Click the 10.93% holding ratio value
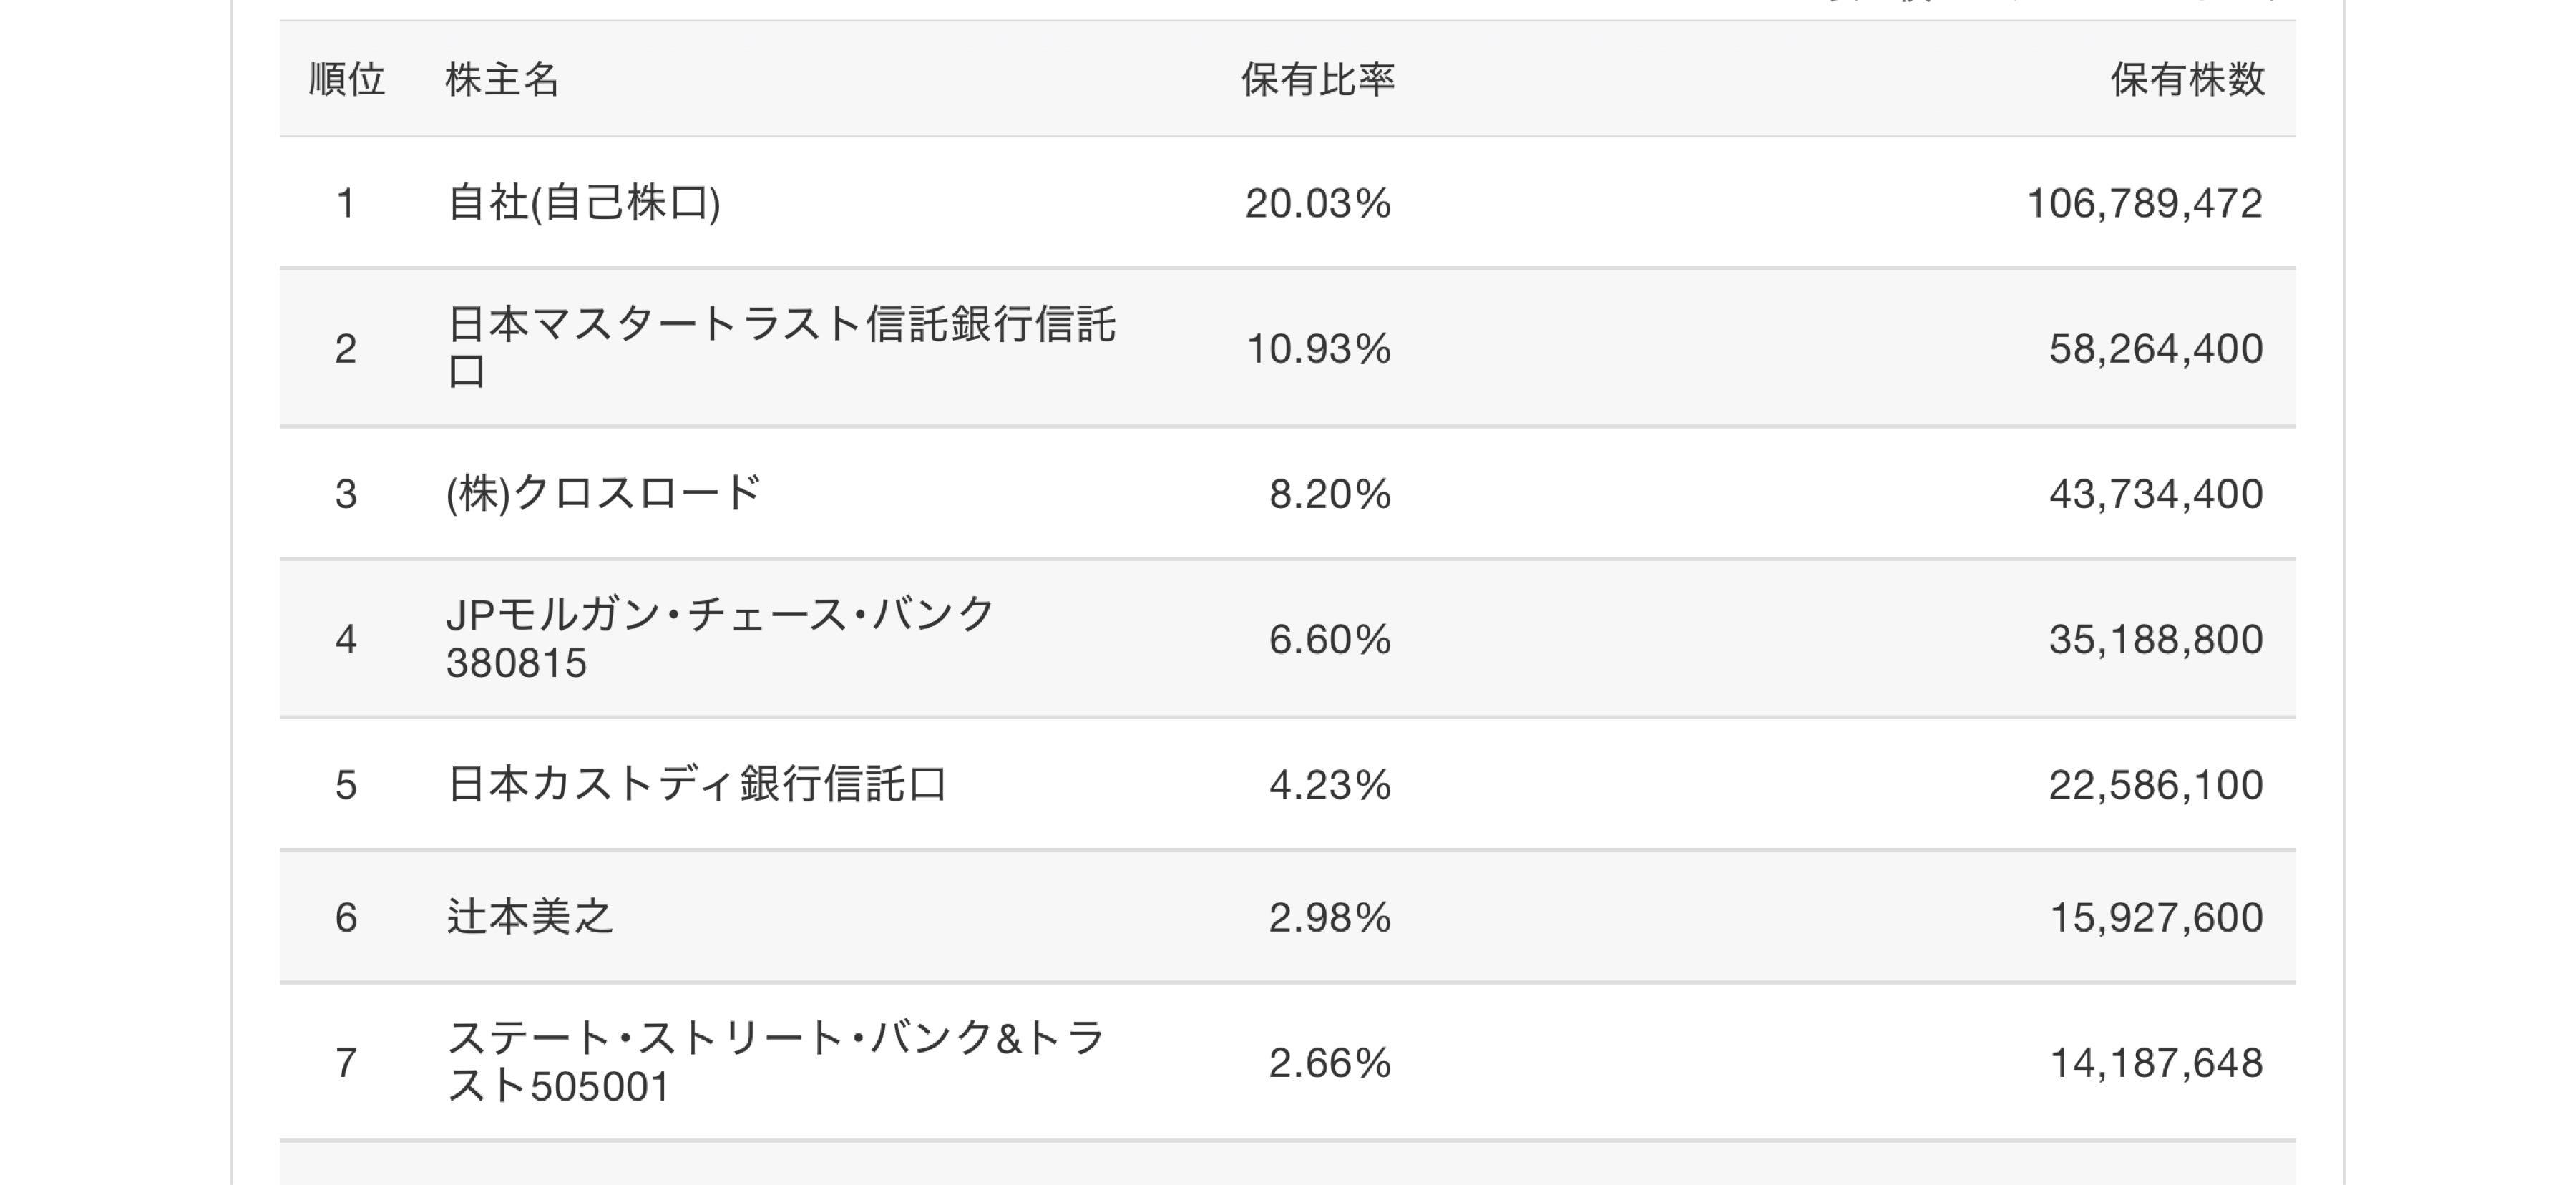 click(1317, 348)
